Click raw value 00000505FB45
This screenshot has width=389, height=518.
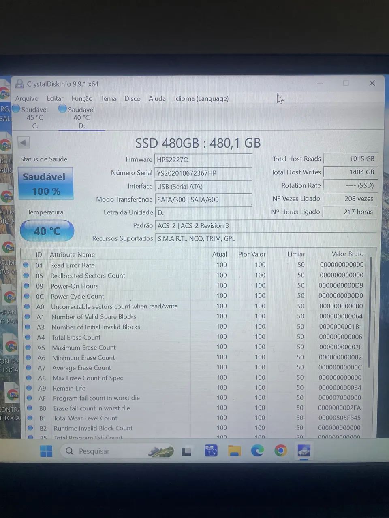tap(339, 418)
